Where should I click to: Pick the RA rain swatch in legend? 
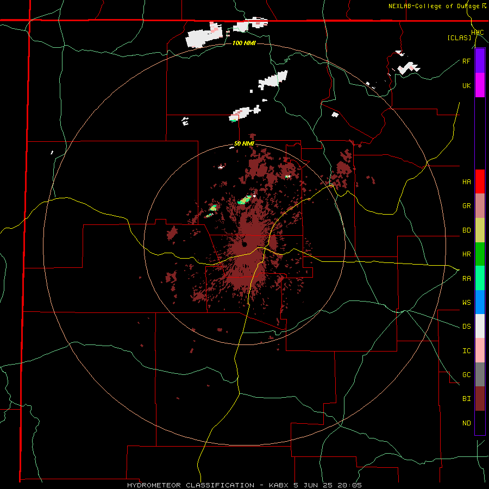tap(480, 278)
